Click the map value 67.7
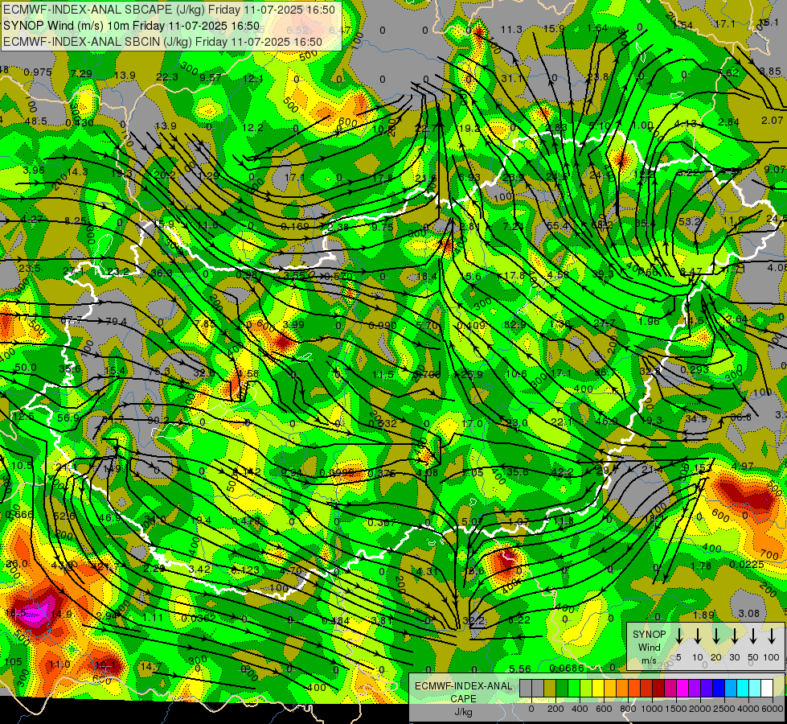787x724 pixels. coord(71,320)
